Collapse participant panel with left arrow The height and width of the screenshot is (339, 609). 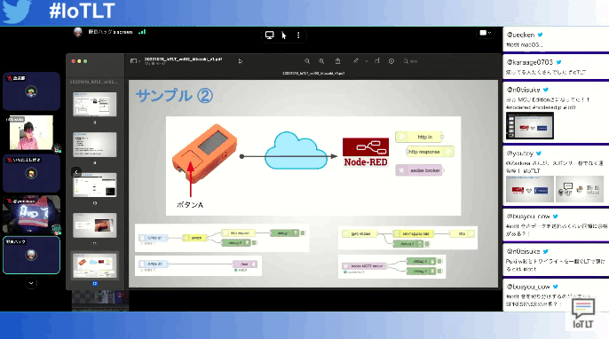[x=76, y=172]
